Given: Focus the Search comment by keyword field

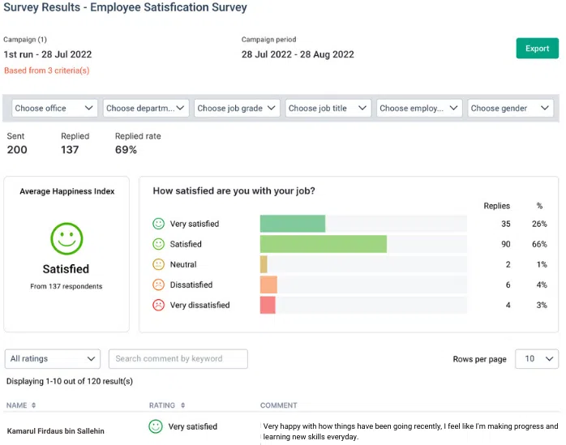Looking at the screenshot, I should coord(178,359).
